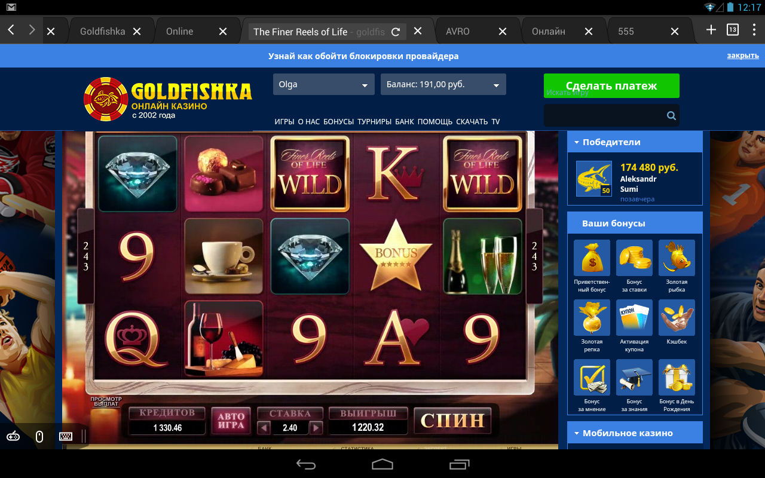Collapse the Победители panel

click(x=635, y=142)
